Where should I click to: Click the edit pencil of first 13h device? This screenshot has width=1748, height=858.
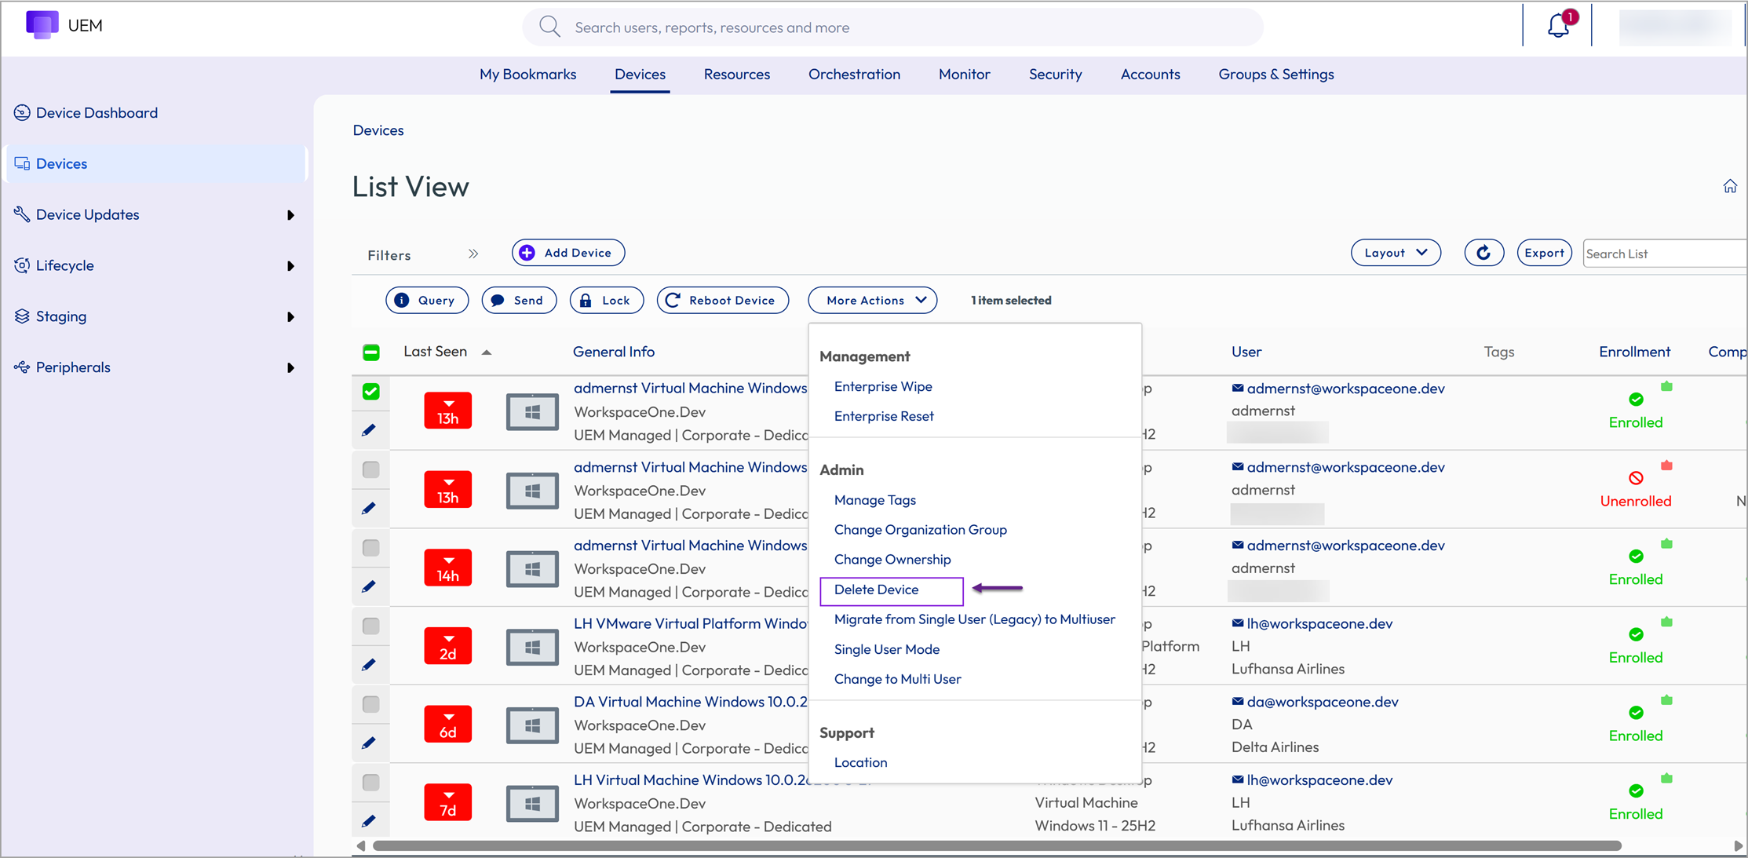point(369,430)
